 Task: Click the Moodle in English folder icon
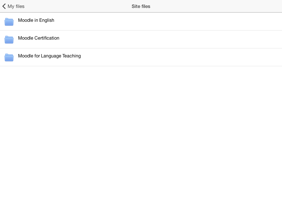click(9, 22)
